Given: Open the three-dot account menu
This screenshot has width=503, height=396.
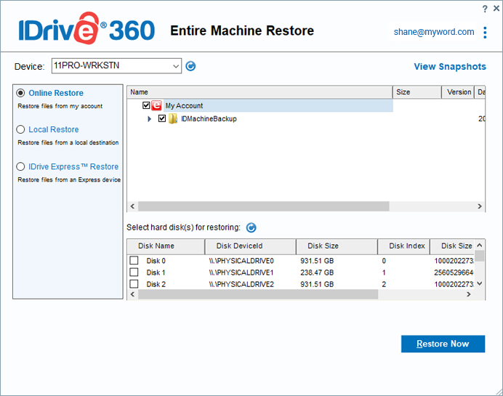Looking at the screenshot, I should coord(485,32).
